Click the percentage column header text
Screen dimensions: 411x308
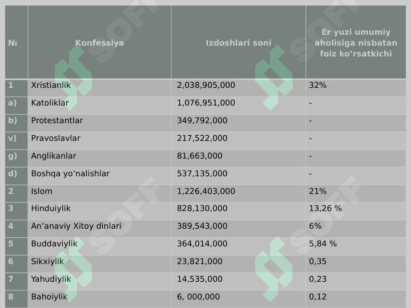356,43
